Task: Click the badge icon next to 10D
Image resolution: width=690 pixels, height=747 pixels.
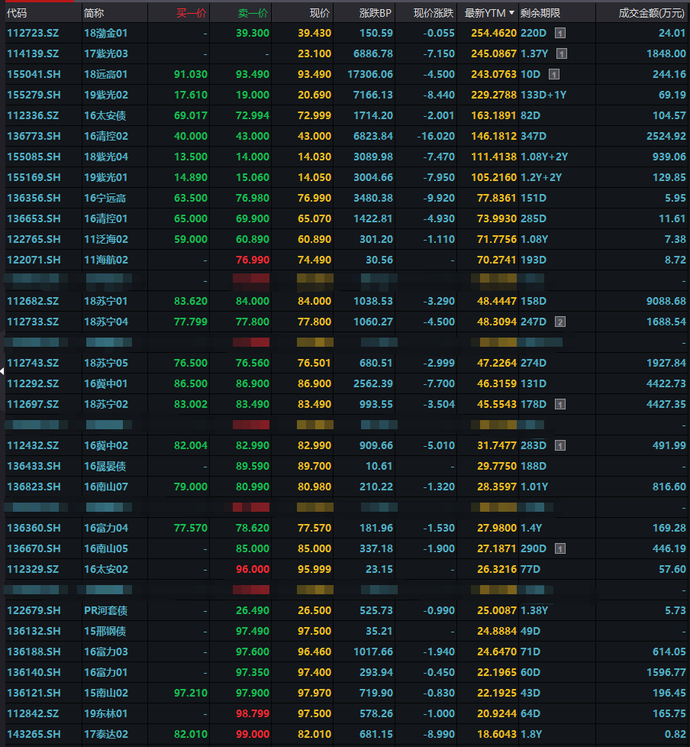Action: point(554,74)
